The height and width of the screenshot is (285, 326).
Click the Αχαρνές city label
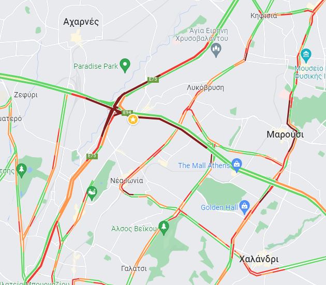[81, 22]
